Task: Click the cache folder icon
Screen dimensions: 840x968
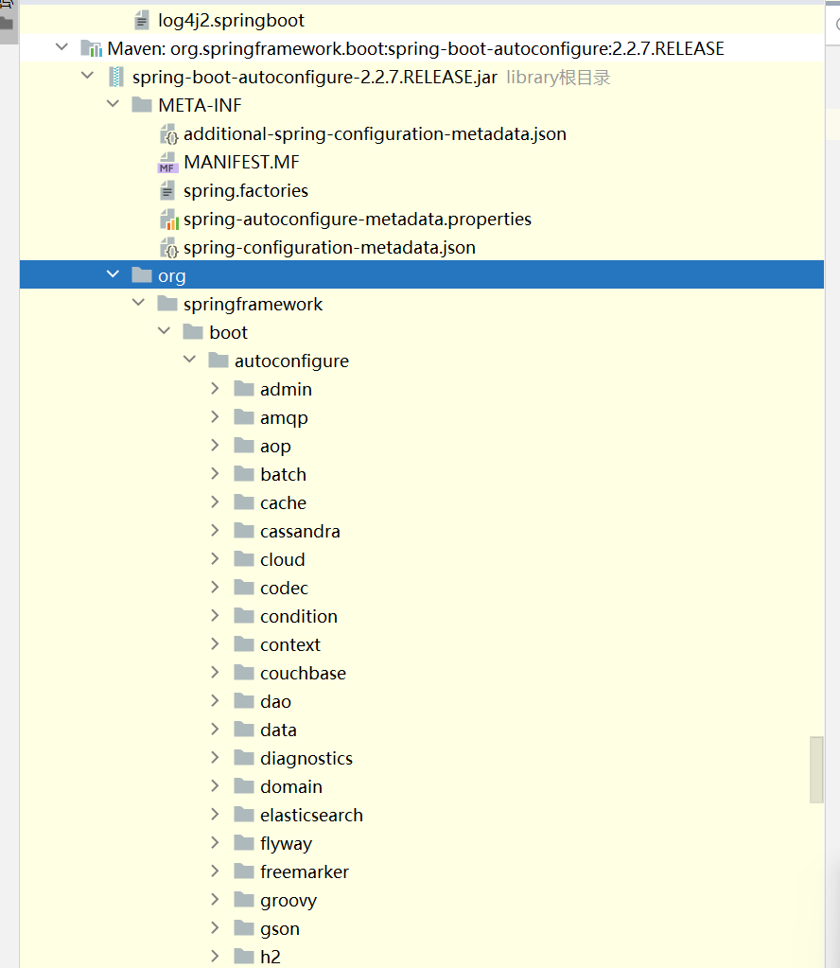Action: pyautogui.click(x=244, y=502)
